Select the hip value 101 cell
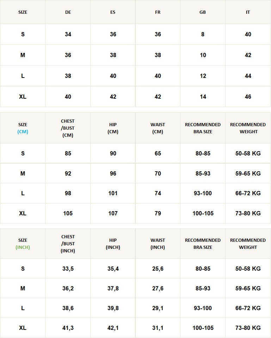 pos(113,193)
